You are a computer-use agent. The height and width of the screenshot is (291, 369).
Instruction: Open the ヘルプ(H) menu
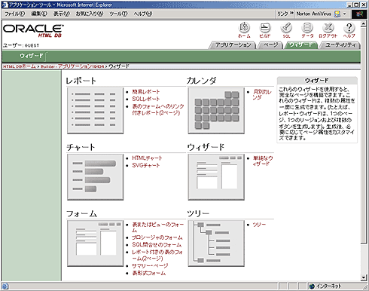[143, 14]
